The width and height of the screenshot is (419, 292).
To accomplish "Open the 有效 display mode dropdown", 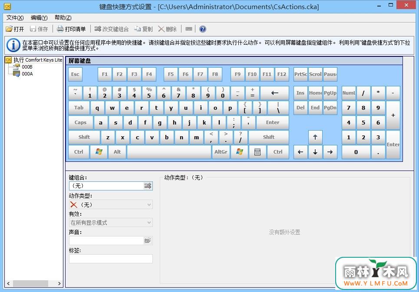I will coord(111,222).
